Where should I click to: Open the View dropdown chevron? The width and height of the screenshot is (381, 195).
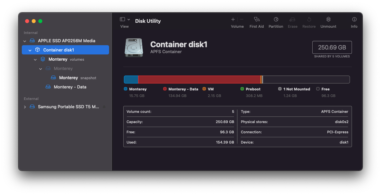[129, 19]
